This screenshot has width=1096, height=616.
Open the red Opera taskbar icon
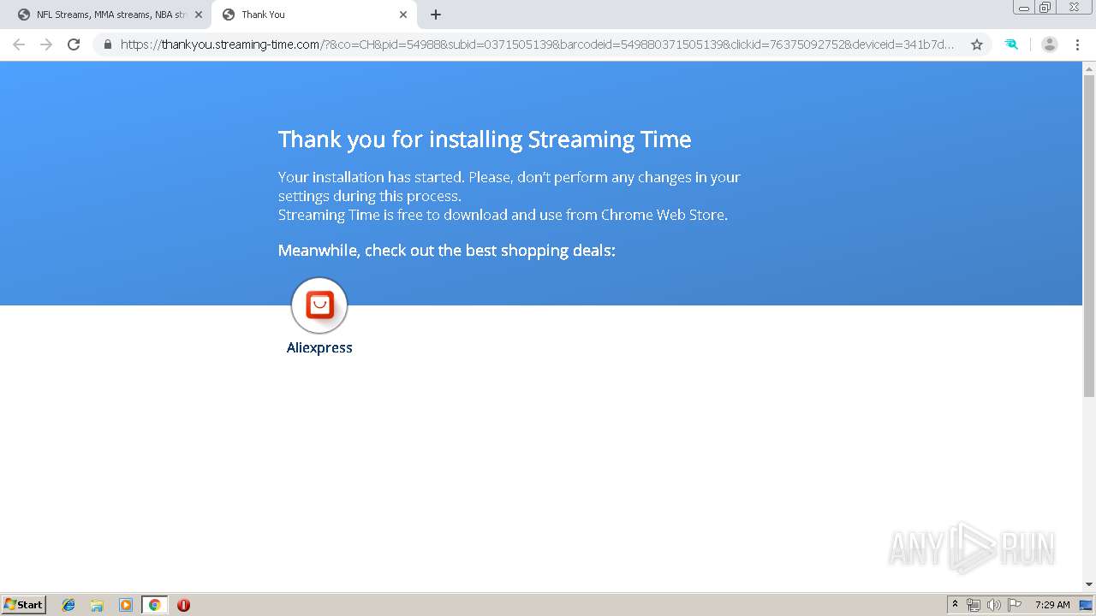[183, 605]
